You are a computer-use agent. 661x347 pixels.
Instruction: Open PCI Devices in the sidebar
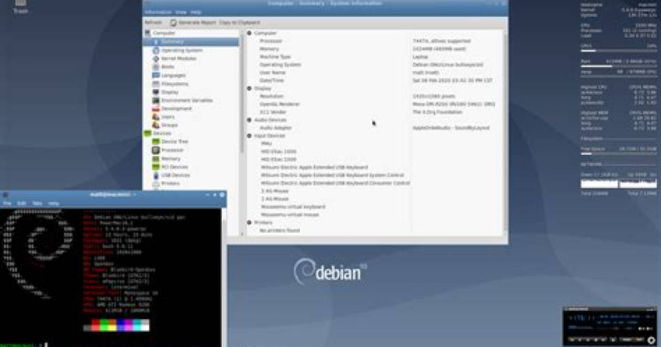175,167
